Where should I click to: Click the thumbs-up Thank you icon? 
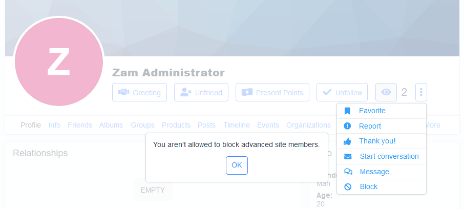point(347,141)
